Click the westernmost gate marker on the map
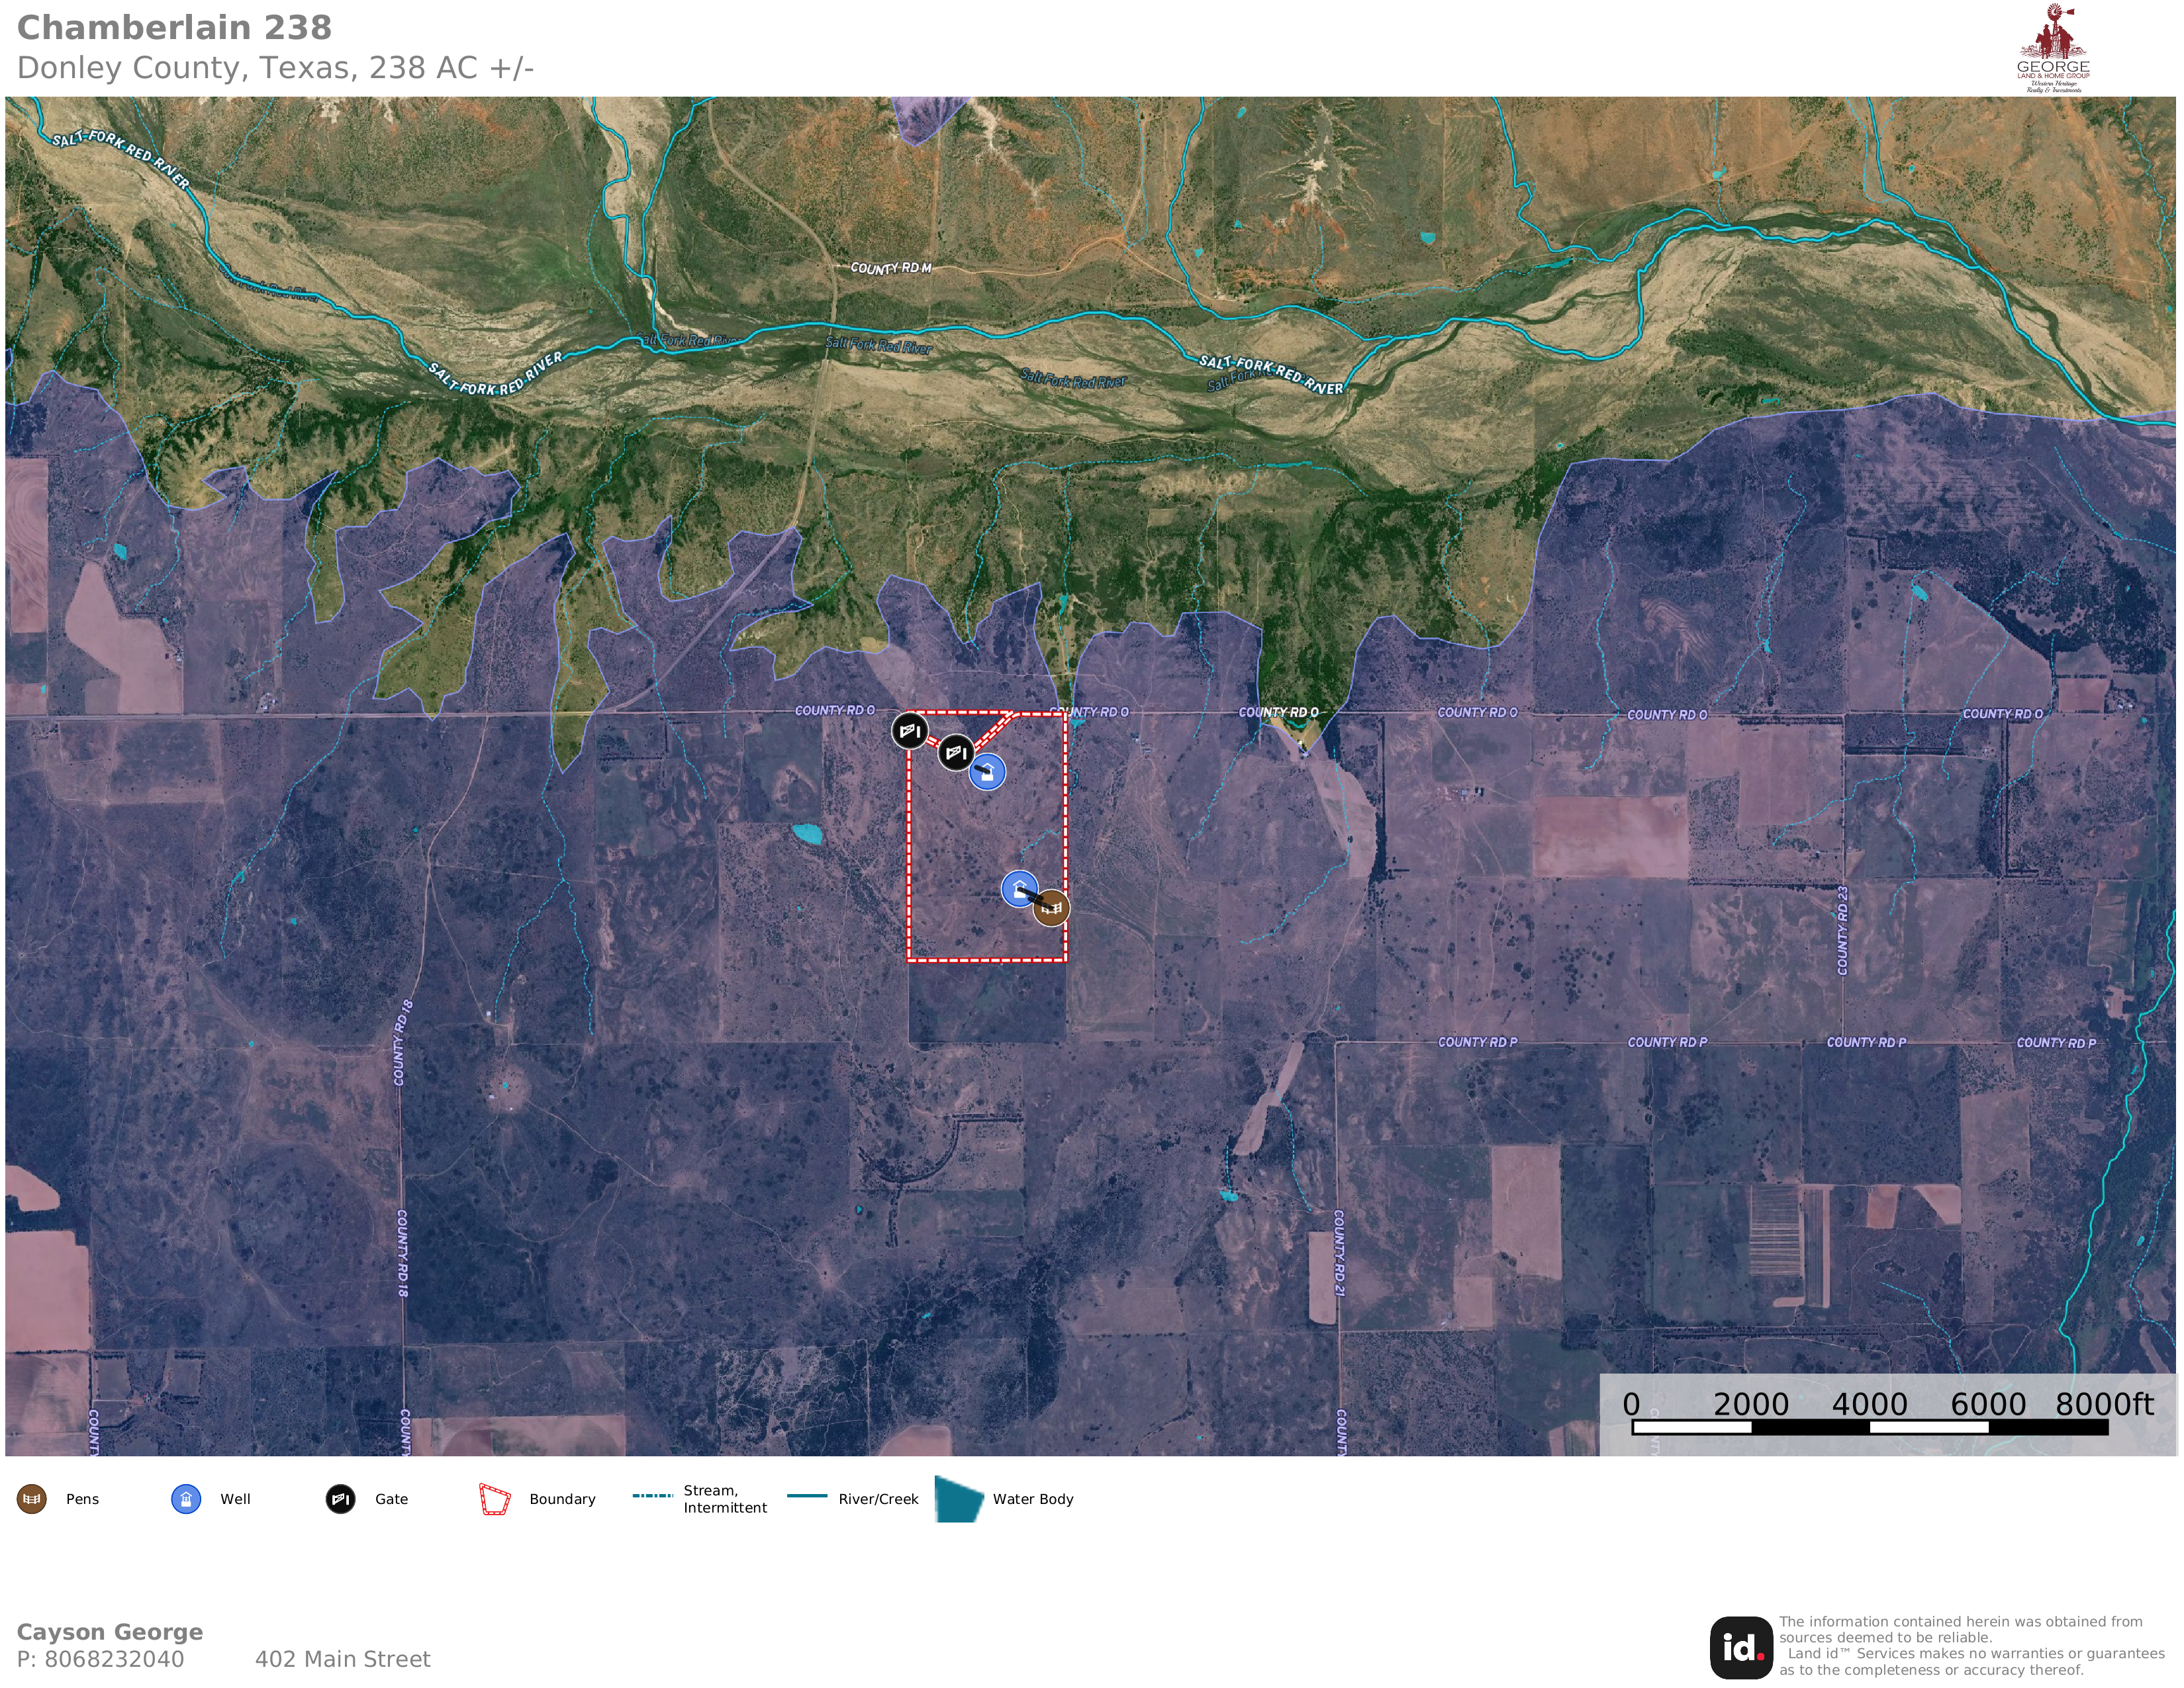 click(909, 731)
